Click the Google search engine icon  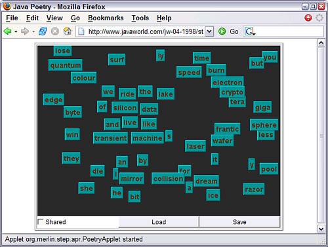249,31
